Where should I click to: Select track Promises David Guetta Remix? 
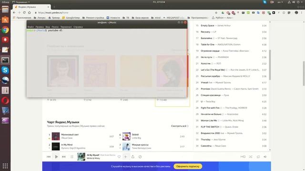pos(231,89)
